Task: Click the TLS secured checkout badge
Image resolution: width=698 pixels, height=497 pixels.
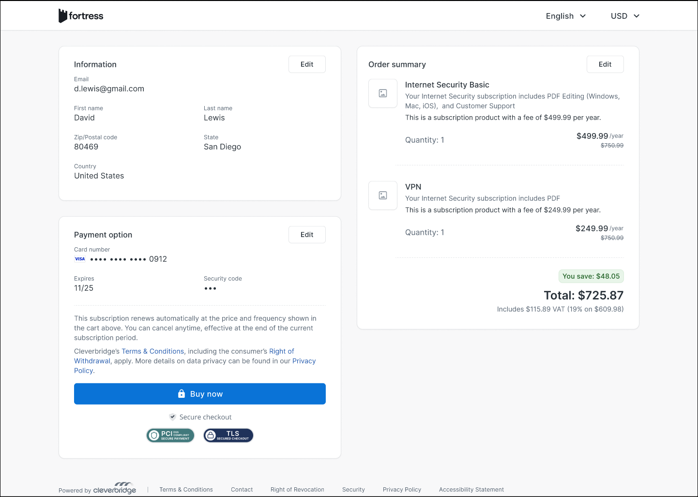Action: [x=228, y=436]
